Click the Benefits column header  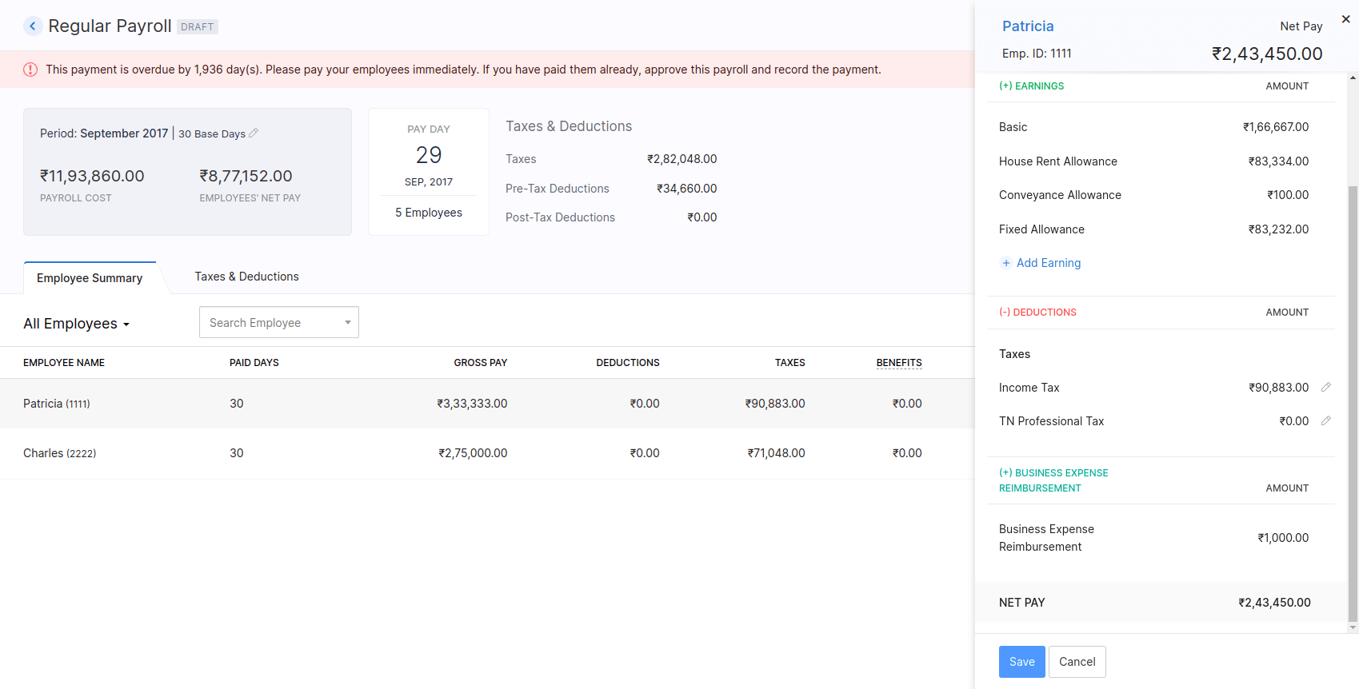pos(898,363)
